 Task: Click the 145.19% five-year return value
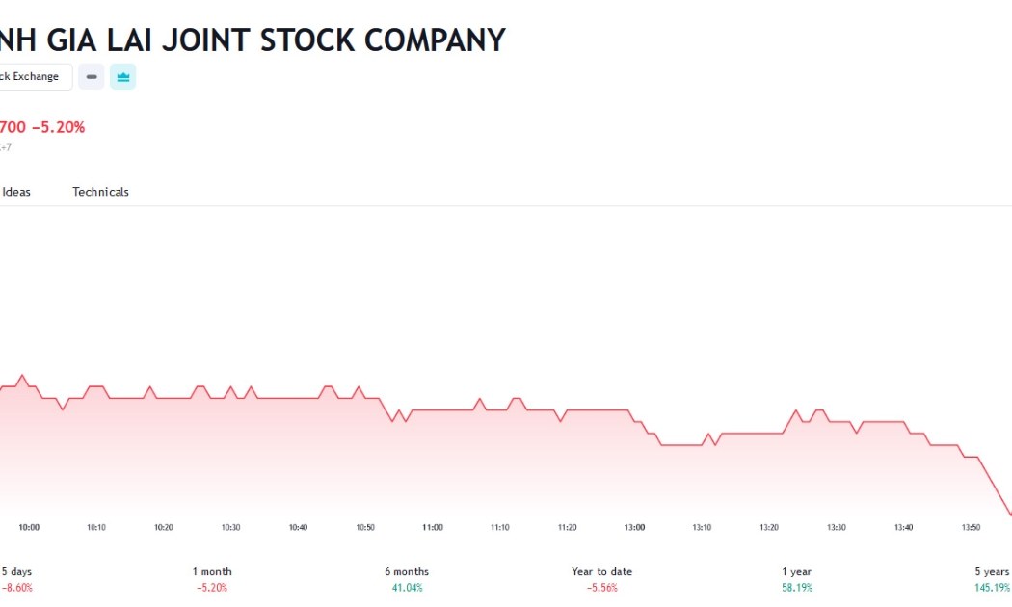992,588
